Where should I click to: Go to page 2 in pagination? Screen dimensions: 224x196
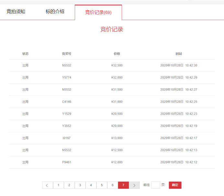pyautogui.click(x=69, y=185)
